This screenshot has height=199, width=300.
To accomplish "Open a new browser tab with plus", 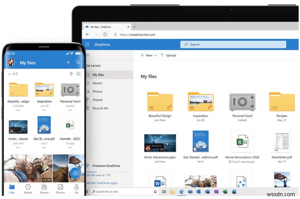I will coord(134,27).
